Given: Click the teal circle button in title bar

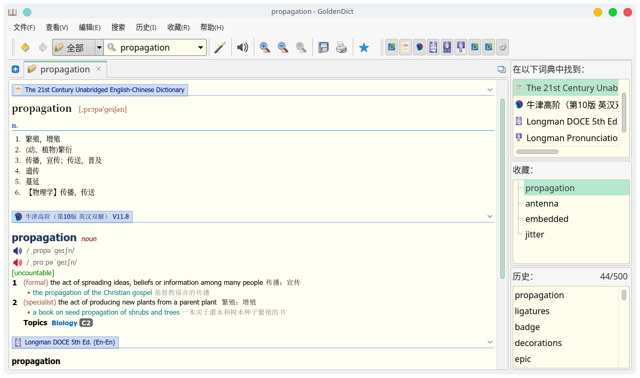Looking at the screenshot, I should click(x=27, y=12).
